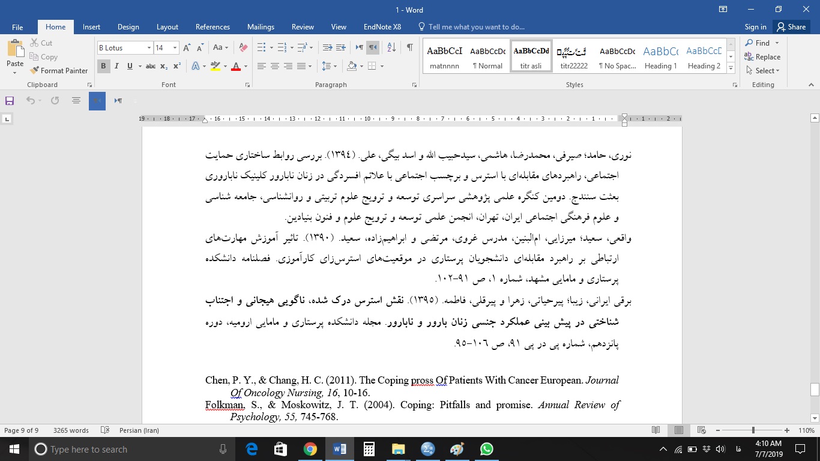Enable italic formatting
820x461 pixels.
116,66
